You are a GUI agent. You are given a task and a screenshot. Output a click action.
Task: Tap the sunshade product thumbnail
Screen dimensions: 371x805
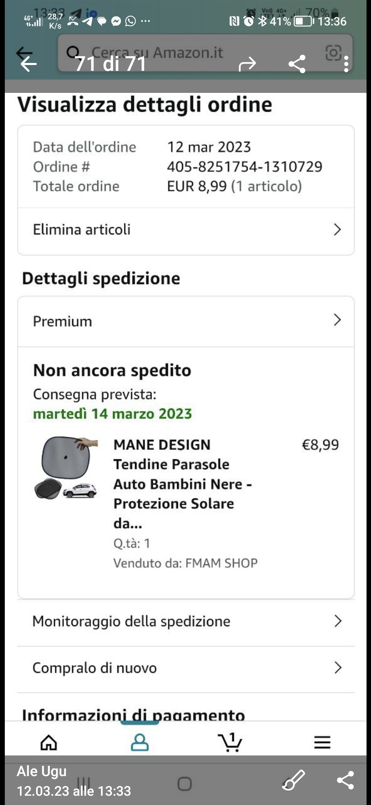pos(66,467)
